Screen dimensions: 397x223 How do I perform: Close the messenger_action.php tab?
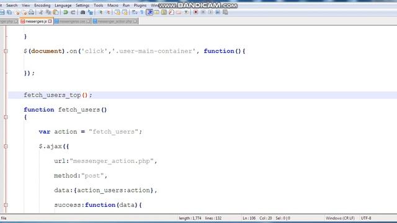[135, 22]
